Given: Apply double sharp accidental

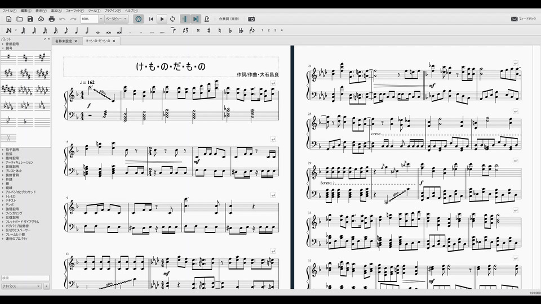Looking at the screenshot, I should tap(198, 30).
